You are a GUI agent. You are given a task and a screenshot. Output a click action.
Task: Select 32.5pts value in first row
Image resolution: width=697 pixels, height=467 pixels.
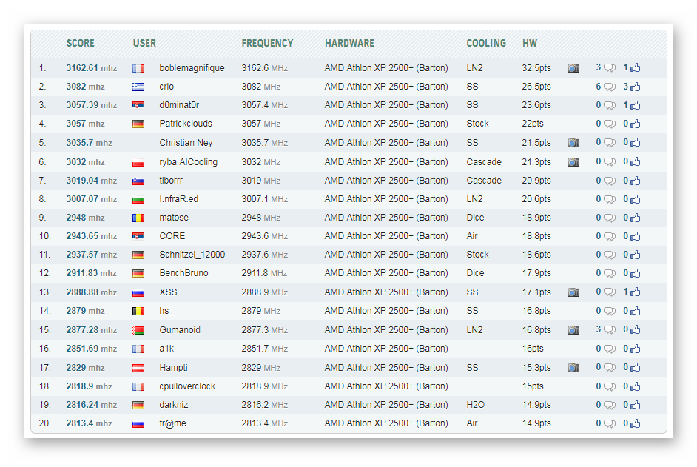coord(536,68)
